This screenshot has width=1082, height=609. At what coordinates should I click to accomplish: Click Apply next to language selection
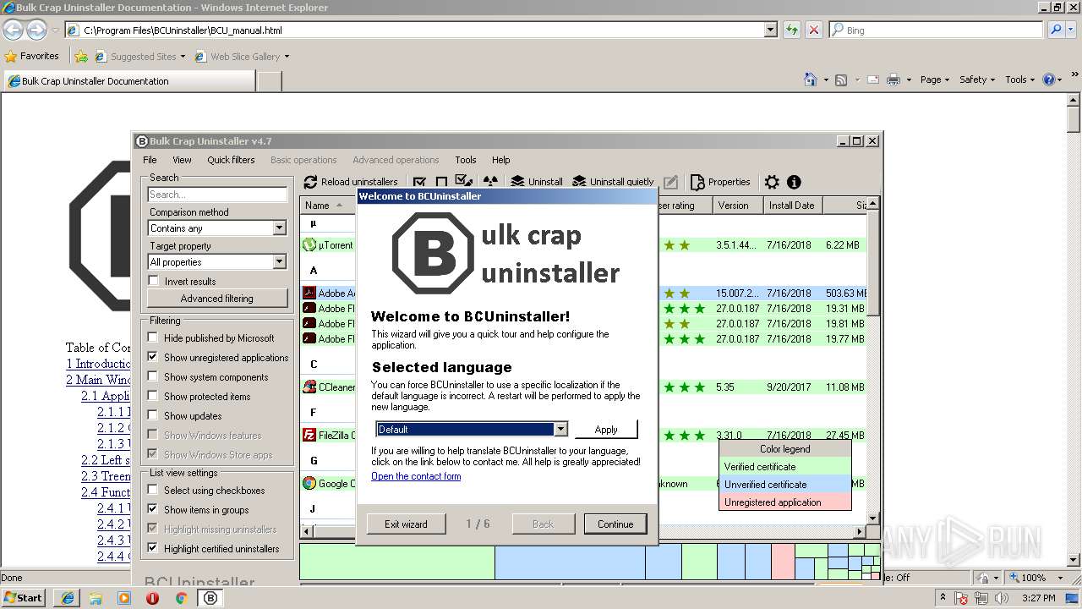(x=606, y=430)
